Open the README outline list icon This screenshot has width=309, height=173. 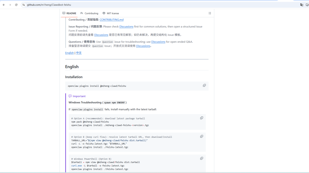(210, 13)
